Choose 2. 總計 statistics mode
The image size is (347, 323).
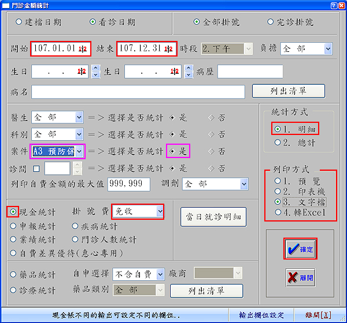(278, 142)
